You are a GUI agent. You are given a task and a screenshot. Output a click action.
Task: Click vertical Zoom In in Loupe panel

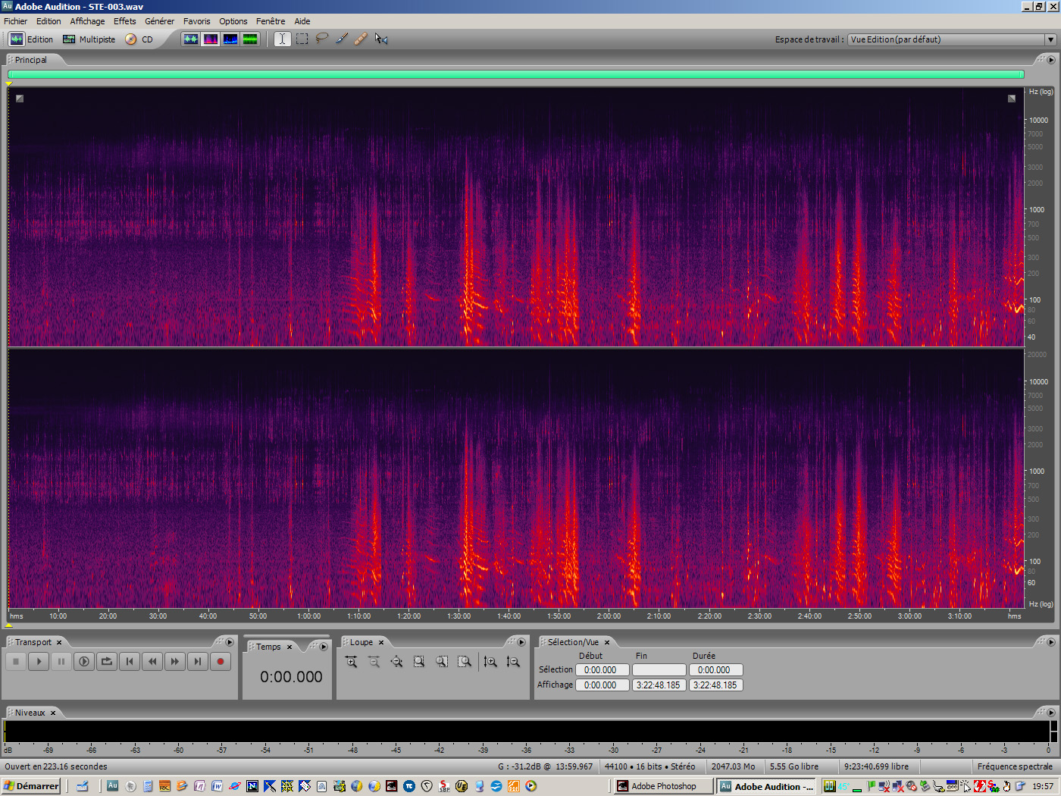pos(489,662)
